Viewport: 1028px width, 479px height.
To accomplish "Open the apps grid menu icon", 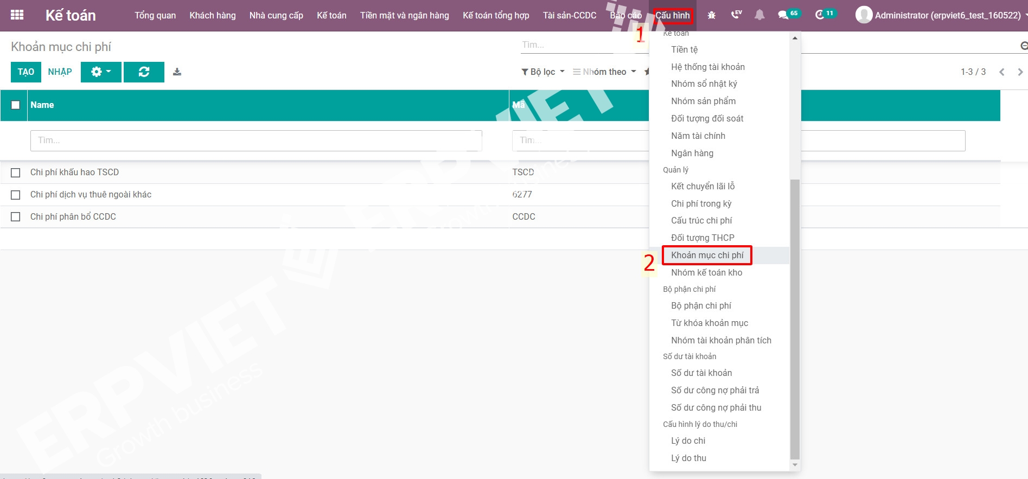I will [17, 15].
